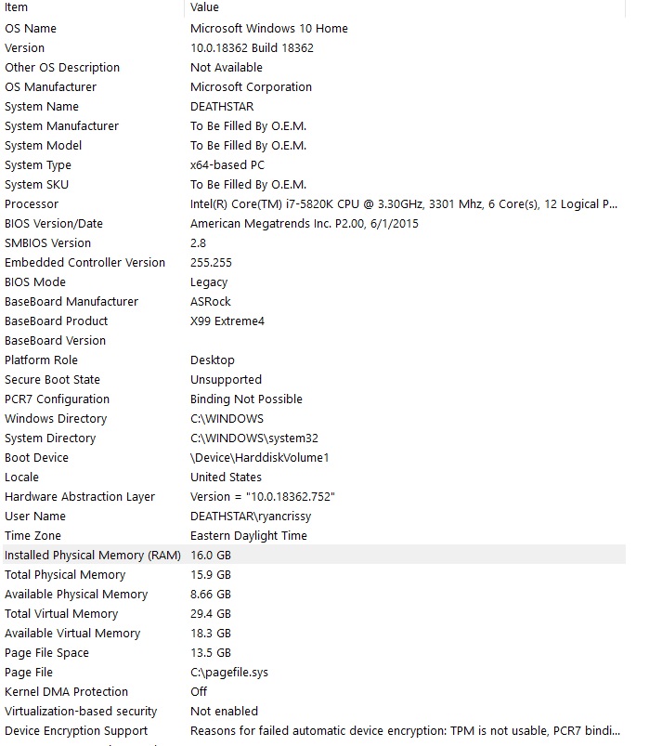Click the Value column header
The height and width of the screenshot is (746, 649).
coord(405,7)
